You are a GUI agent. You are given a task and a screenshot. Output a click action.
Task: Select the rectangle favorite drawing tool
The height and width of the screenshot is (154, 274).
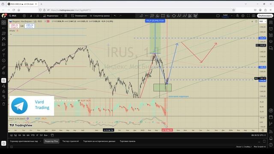coord(163,16)
